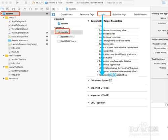Expand Supported interface orientations row
The height and width of the screenshot is (140, 168).
coord(97,61)
